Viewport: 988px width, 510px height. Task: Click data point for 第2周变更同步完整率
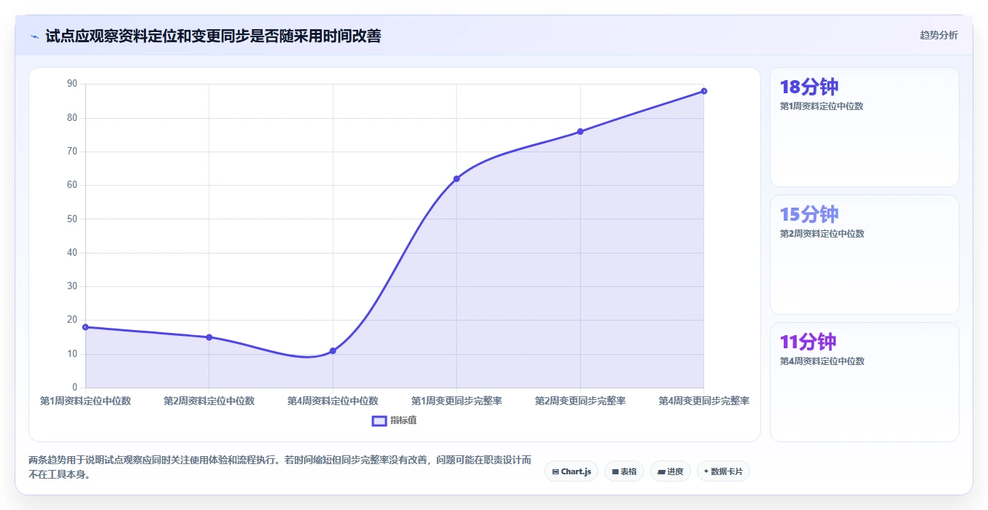point(580,132)
